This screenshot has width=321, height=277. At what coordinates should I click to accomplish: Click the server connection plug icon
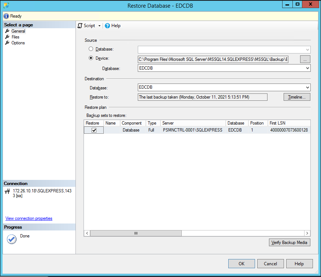[x=7, y=191]
